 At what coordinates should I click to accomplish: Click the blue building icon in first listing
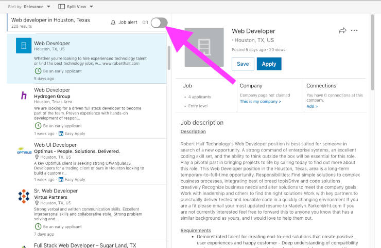[24, 45]
